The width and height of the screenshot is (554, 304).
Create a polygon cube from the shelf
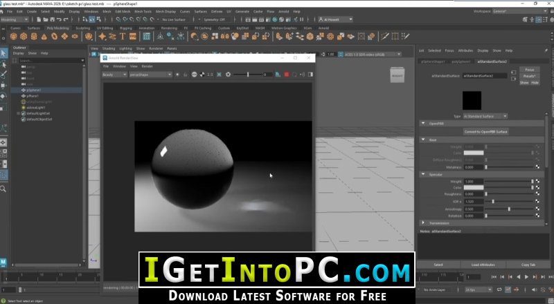pyautogui.click(x=24, y=37)
